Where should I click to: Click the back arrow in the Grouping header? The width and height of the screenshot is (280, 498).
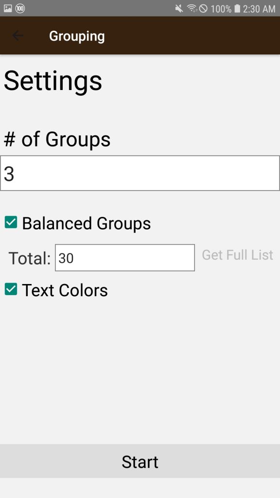point(17,36)
